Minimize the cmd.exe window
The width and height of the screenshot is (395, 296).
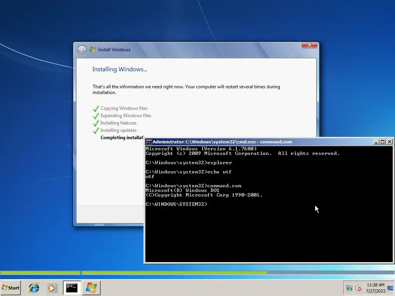(x=376, y=142)
